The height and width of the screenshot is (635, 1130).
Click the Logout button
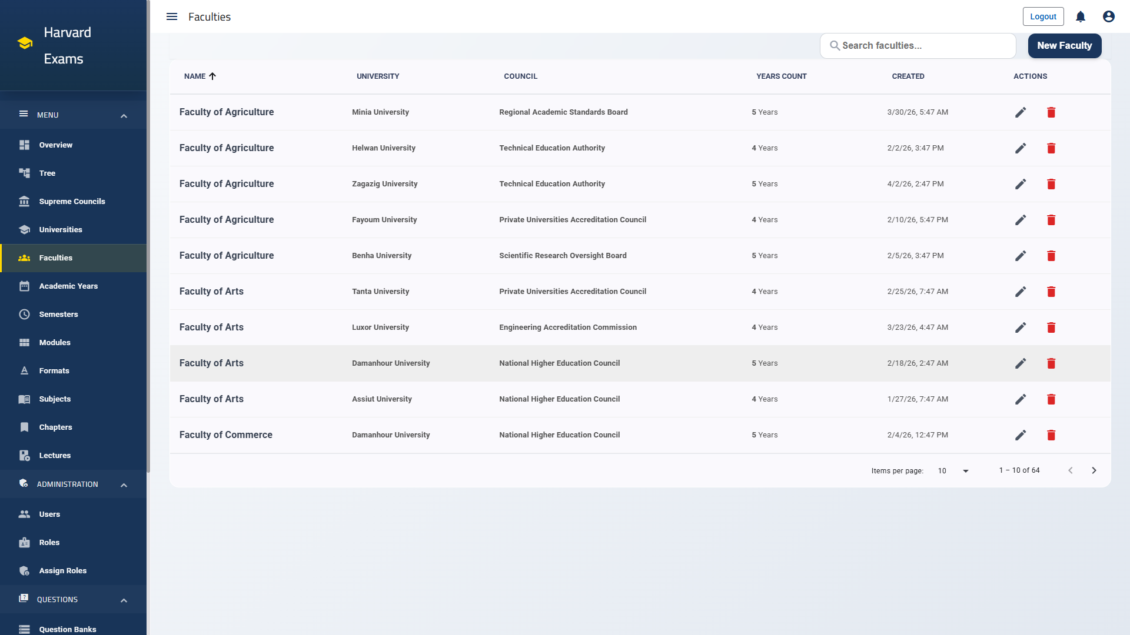(x=1043, y=16)
